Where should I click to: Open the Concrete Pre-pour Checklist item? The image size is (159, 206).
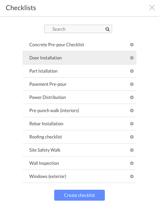(79, 45)
